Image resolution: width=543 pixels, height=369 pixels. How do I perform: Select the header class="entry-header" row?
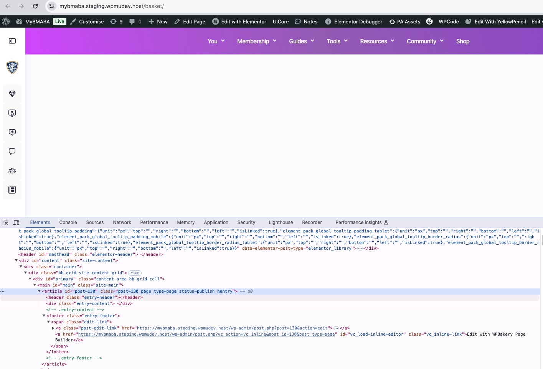(94, 297)
